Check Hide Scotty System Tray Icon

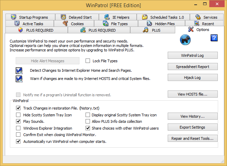18,115
